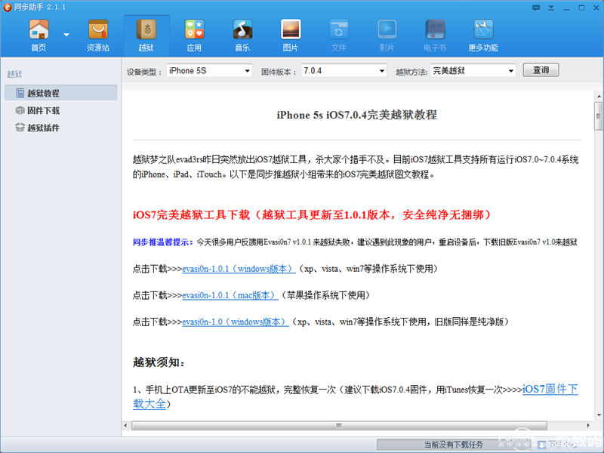
Task: Open the 完美越狱 jailbreak method dropdown
Action: tap(473, 69)
